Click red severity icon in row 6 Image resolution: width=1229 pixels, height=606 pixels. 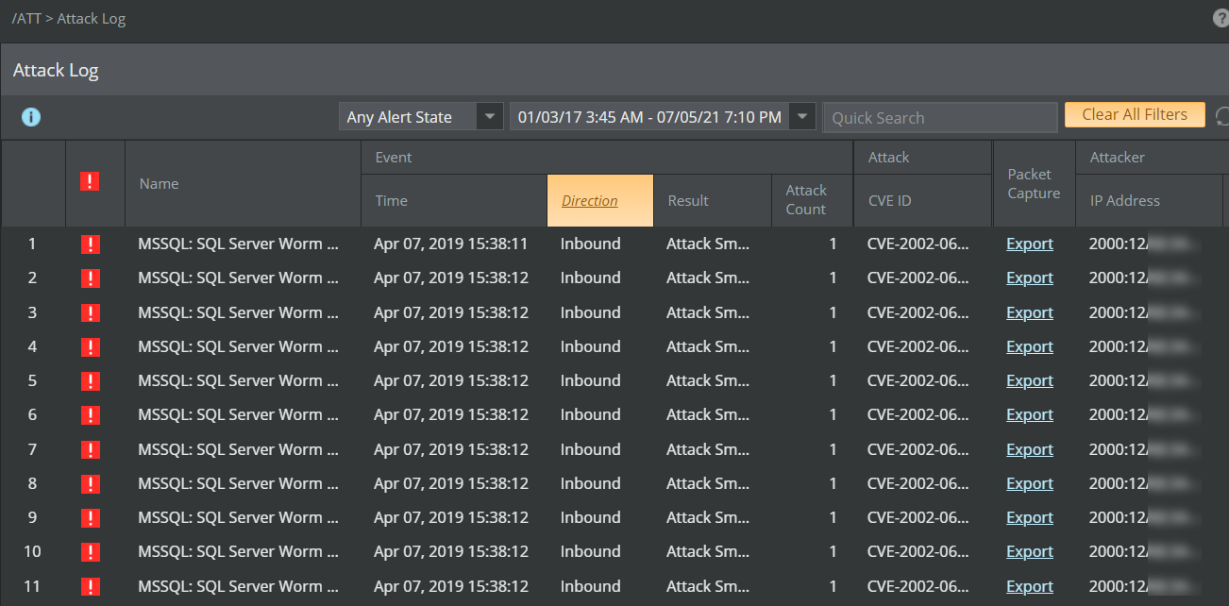(90, 415)
